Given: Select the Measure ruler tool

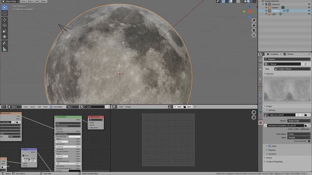Looking at the screenshot, I should pyautogui.click(x=4, y=49).
